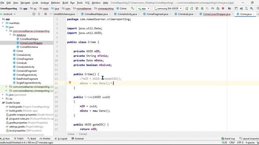Expand the res folder
The image size is (259, 145).
(3, 99)
